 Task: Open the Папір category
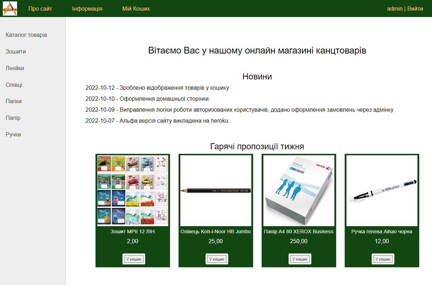click(x=13, y=118)
